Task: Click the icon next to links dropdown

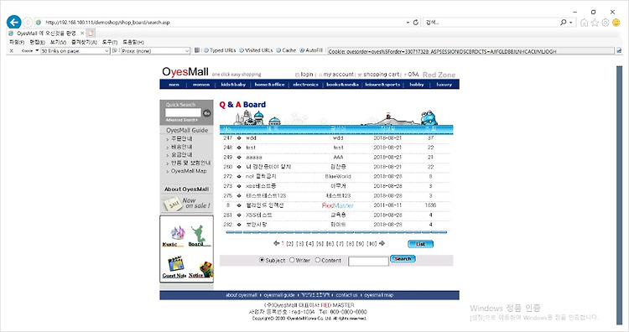Action: 115,50
